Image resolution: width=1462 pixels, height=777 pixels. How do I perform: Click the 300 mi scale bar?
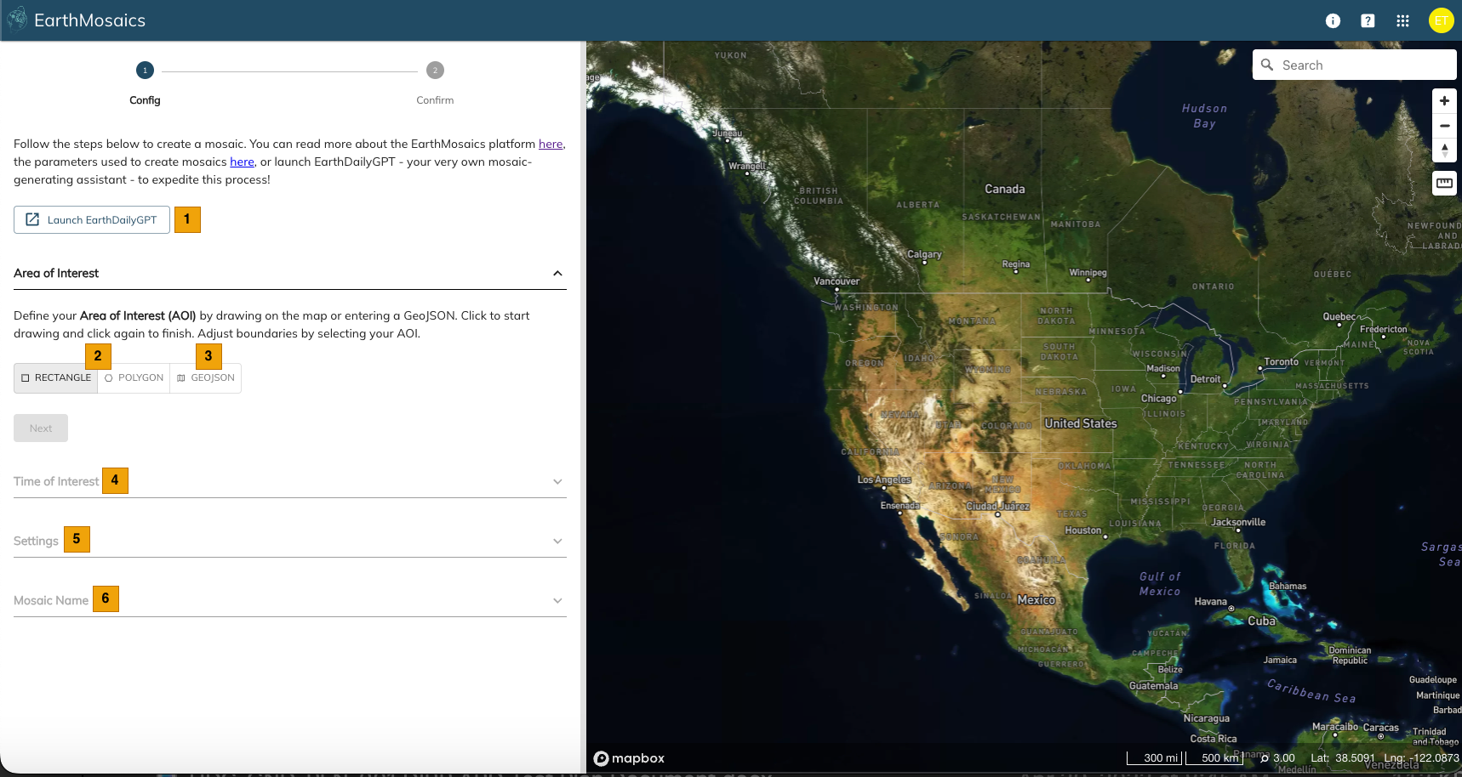[1154, 757]
